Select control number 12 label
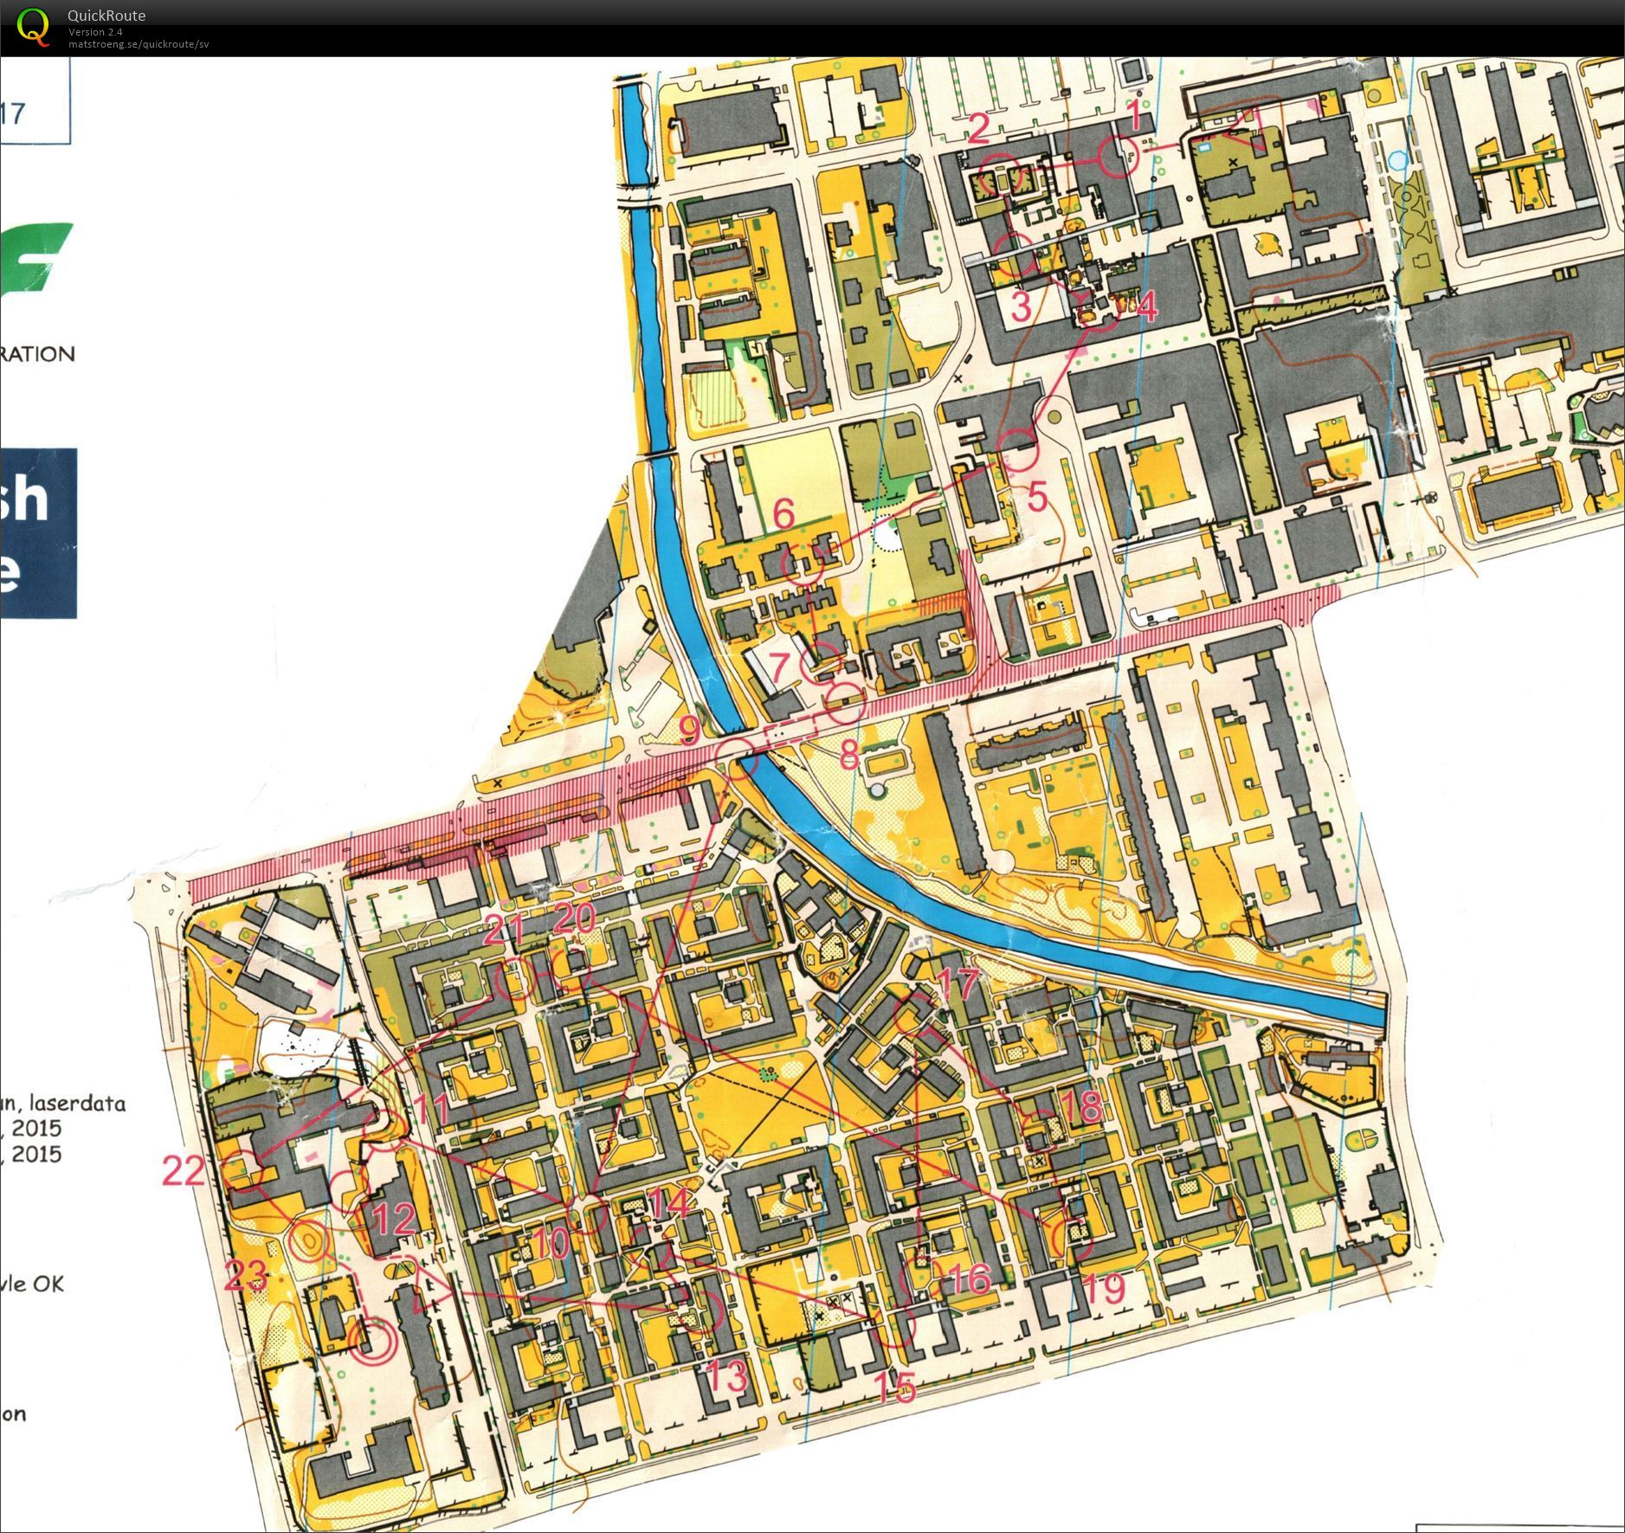The width and height of the screenshot is (1625, 1533). tap(393, 1220)
